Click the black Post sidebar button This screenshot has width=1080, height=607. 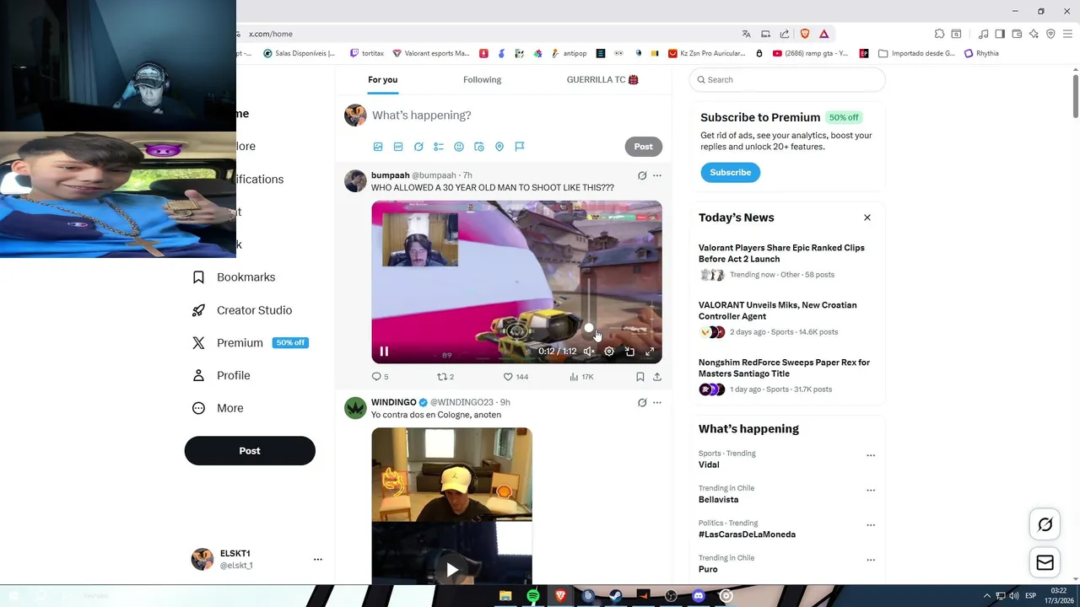point(250,451)
